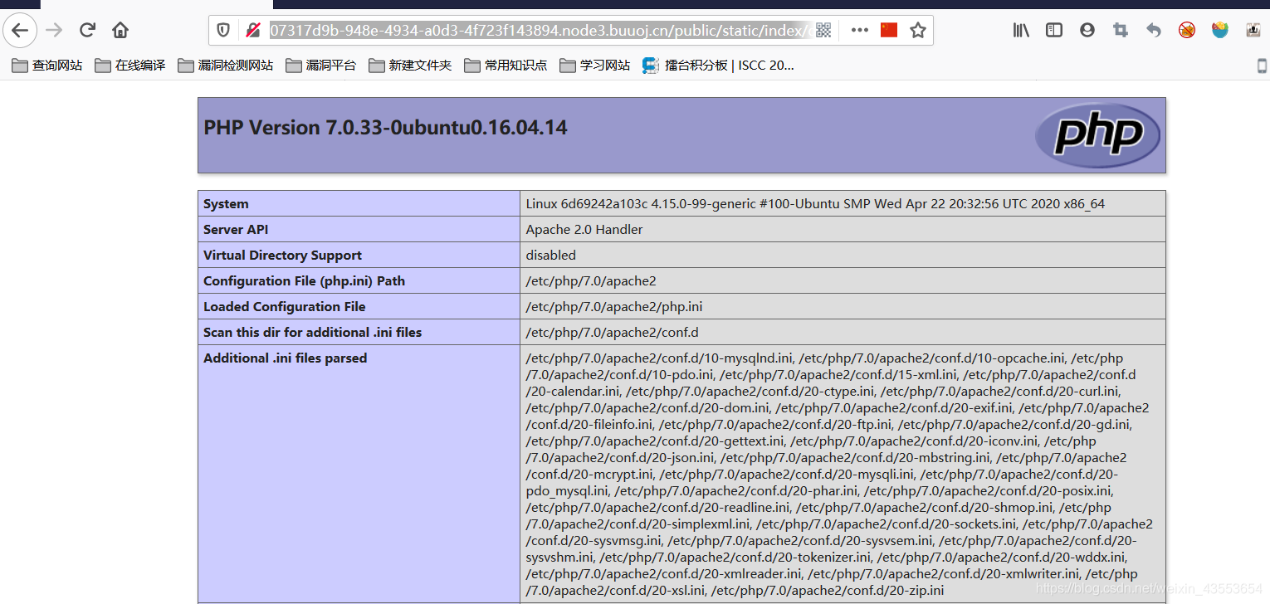This screenshot has height=604, width=1270.
Task: Click the Server API label
Action: tap(236, 230)
